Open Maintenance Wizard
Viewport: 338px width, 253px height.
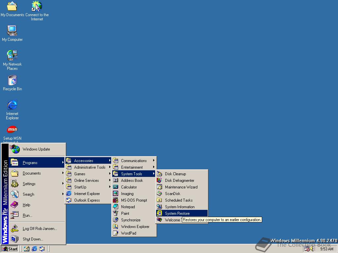coord(182,187)
